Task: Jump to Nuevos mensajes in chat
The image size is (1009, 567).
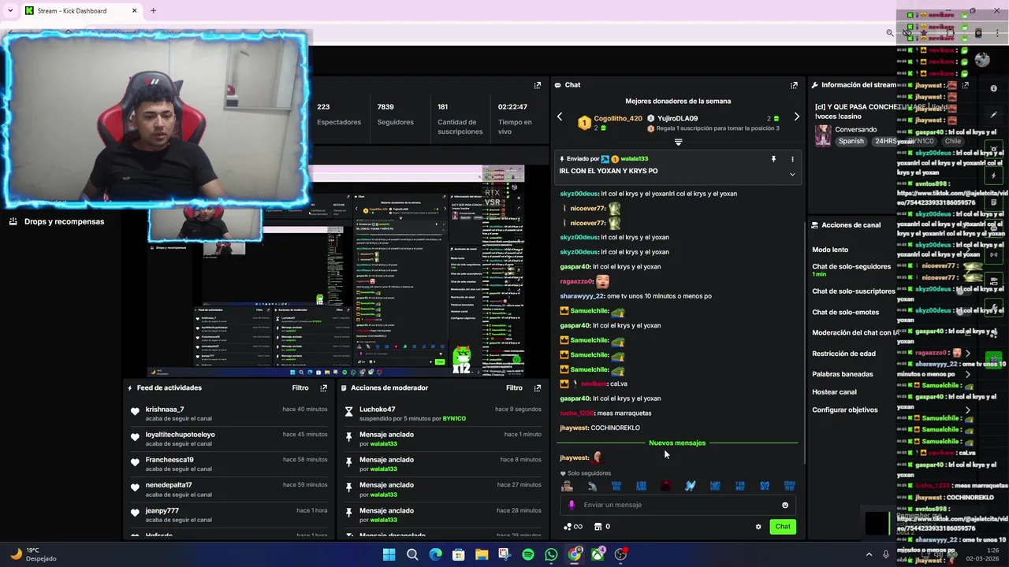Action: (x=677, y=443)
